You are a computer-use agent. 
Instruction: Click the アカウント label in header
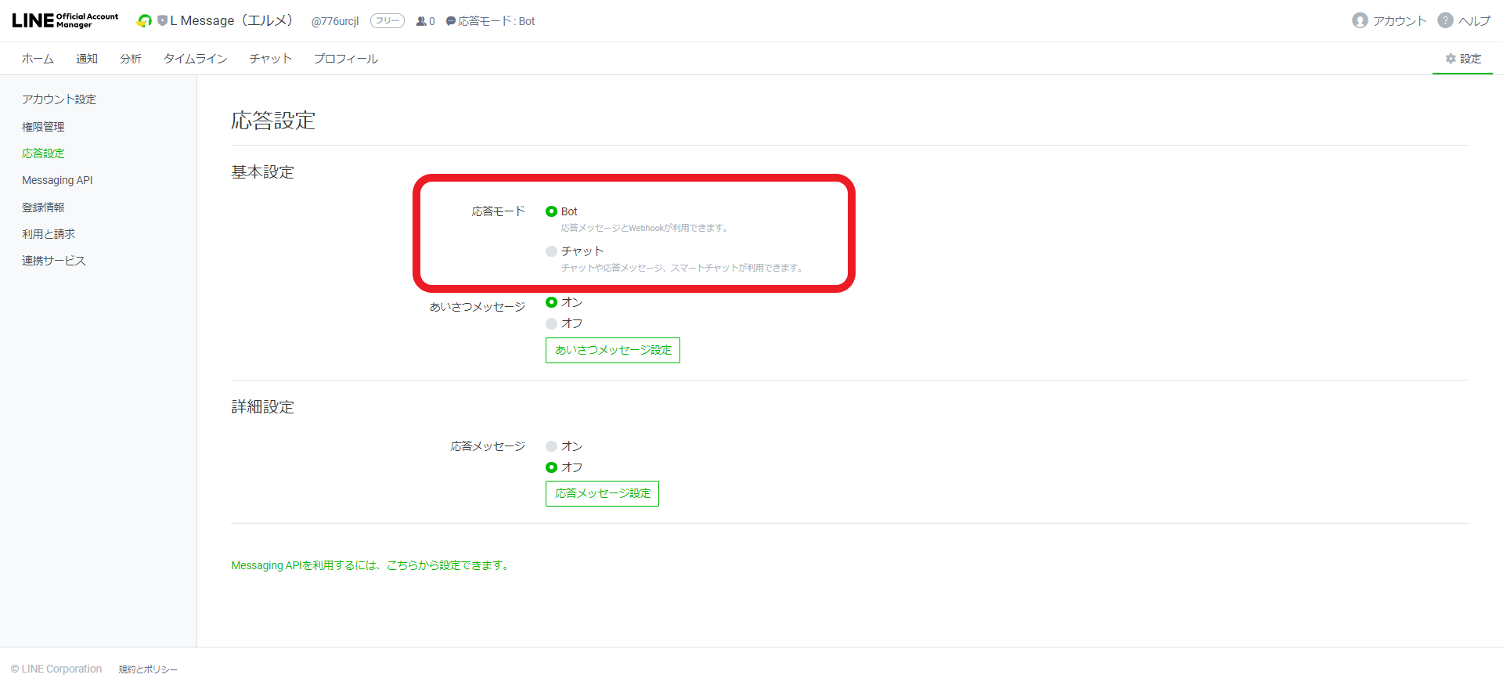1400,21
